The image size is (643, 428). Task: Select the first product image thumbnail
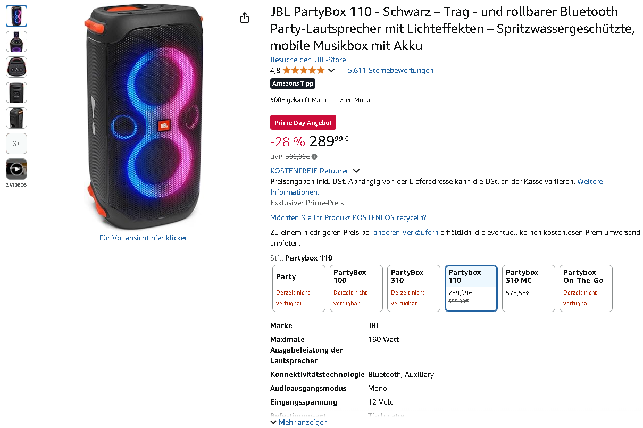pyautogui.click(x=16, y=16)
